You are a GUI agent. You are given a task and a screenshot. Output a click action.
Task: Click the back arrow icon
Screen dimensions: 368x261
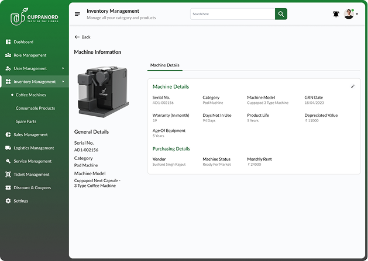pyautogui.click(x=77, y=37)
